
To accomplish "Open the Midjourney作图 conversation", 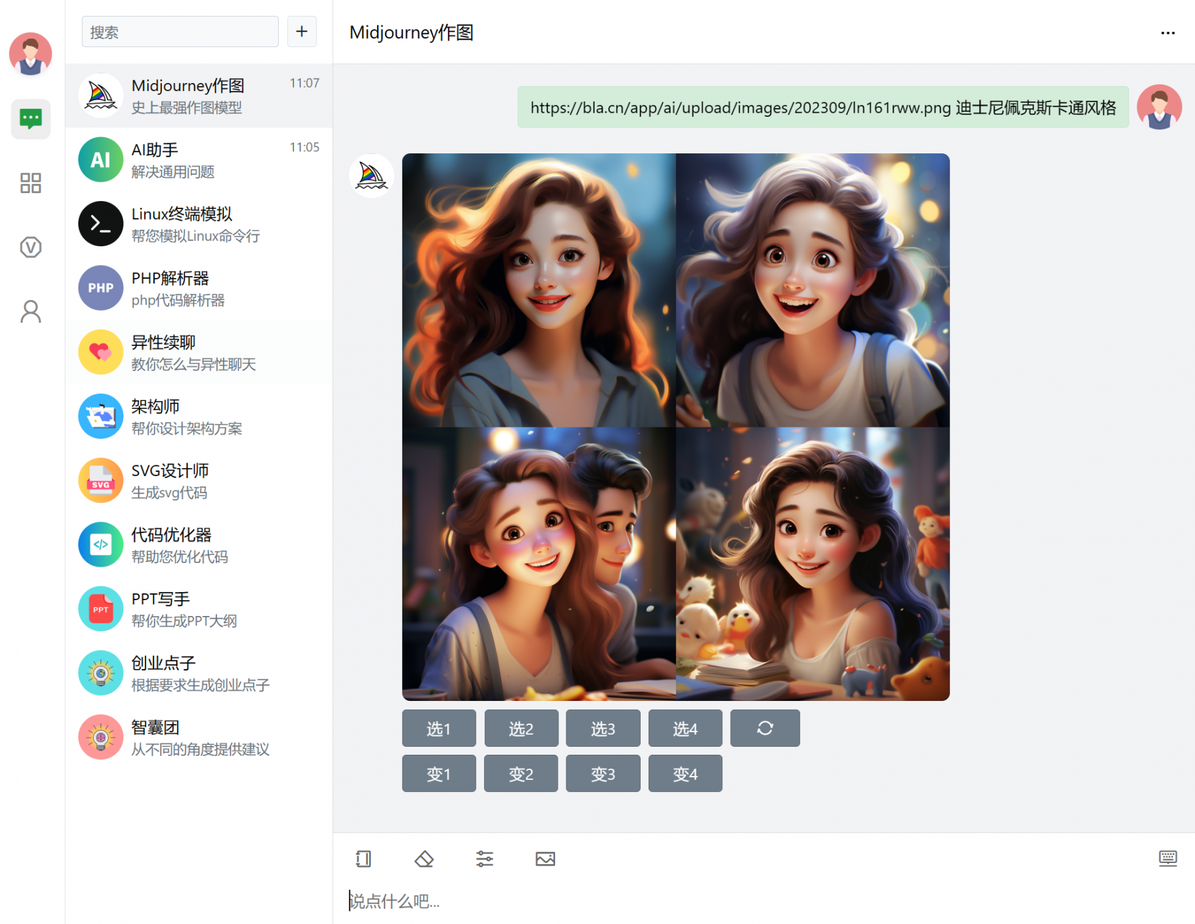I will pyautogui.click(x=199, y=96).
